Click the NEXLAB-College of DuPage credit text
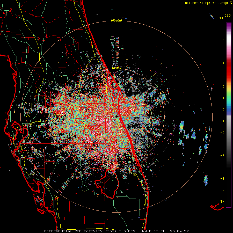Screen dimensions: 233x233 point(207,3)
